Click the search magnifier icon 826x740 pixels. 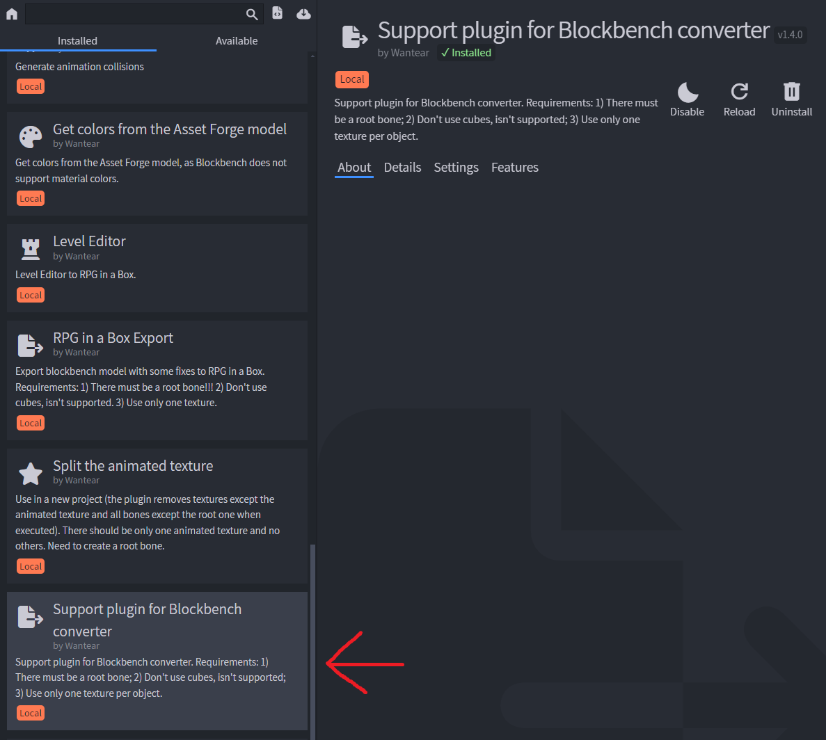point(252,14)
